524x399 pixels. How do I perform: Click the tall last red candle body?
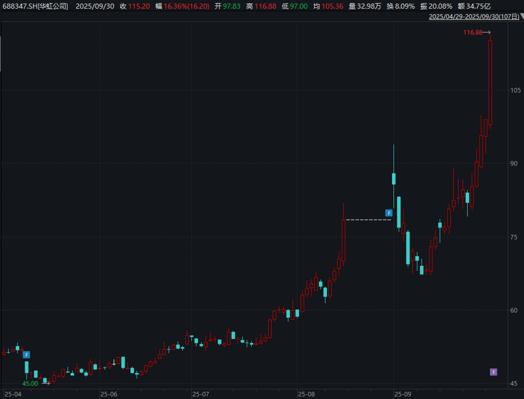[x=490, y=82]
